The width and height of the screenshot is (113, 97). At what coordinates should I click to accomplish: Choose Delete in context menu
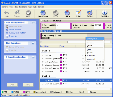coord(95,46)
